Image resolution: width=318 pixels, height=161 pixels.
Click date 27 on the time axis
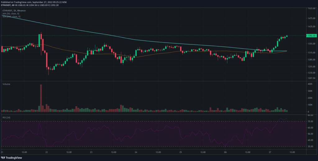(x=270, y=152)
